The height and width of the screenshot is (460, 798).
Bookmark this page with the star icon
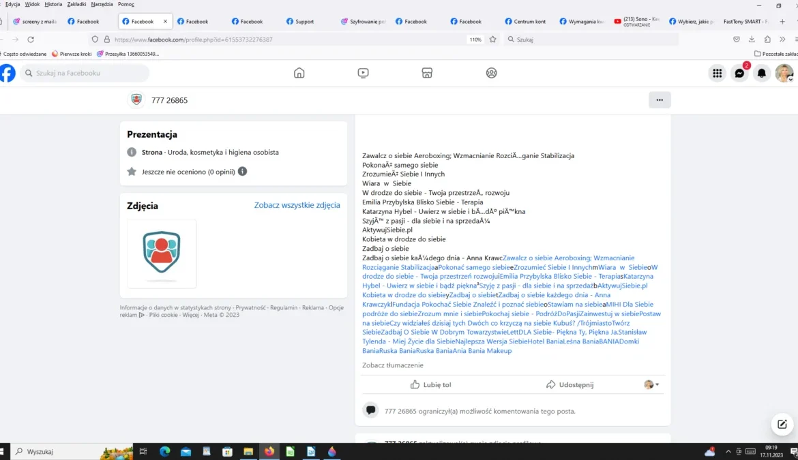click(492, 40)
